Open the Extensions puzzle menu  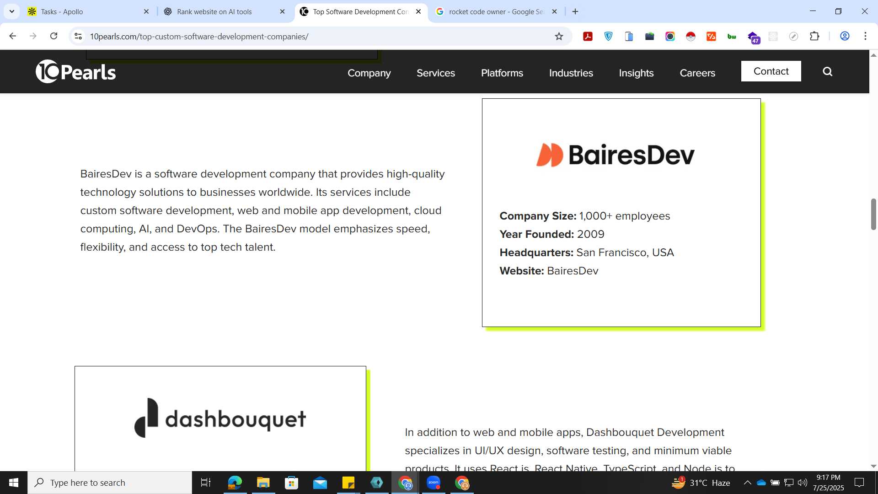point(814,36)
